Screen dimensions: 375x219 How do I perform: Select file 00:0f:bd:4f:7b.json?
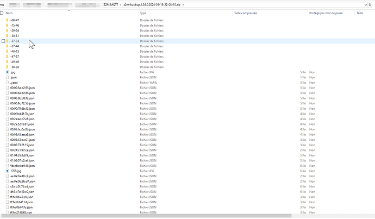pyautogui.click(x=22, y=114)
